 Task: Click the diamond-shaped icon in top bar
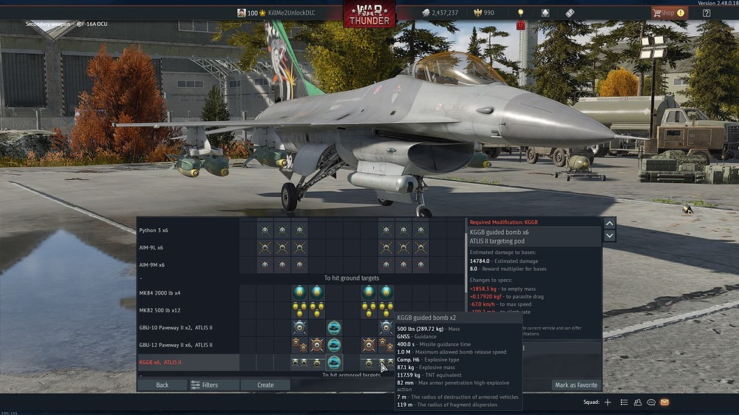point(545,13)
